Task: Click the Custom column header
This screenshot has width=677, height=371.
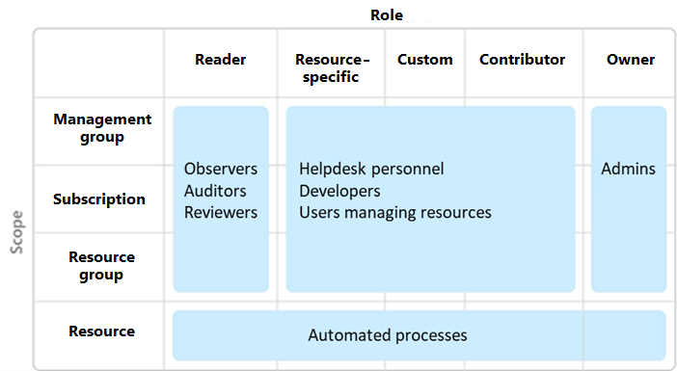Action: tap(425, 59)
